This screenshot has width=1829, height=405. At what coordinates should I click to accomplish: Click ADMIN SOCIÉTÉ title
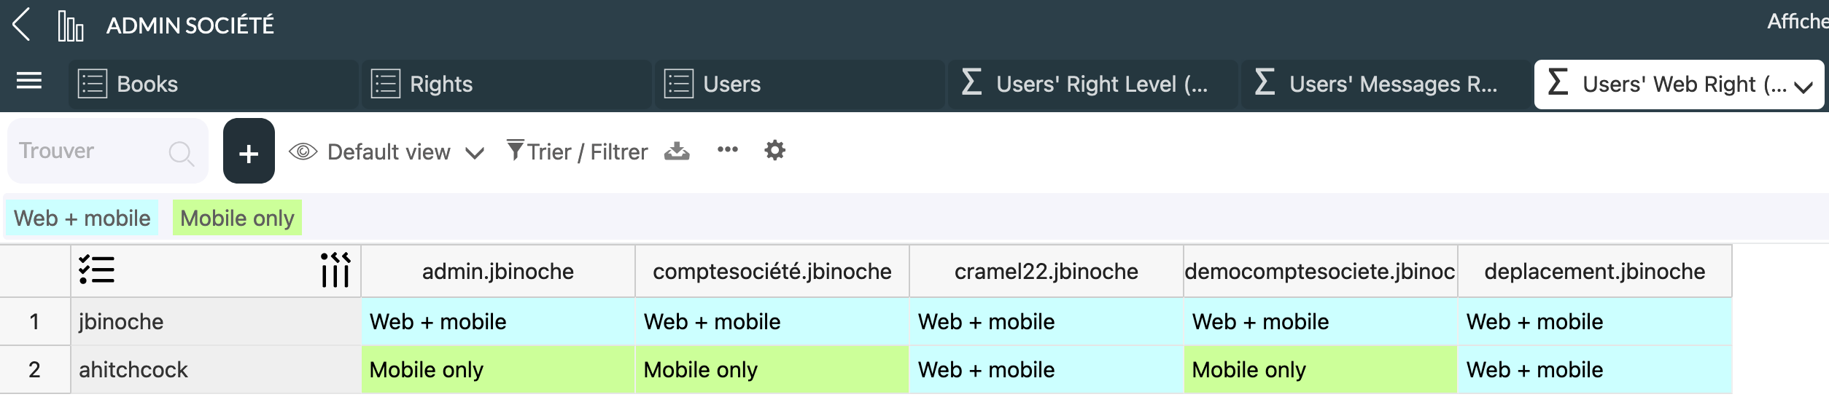click(190, 25)
